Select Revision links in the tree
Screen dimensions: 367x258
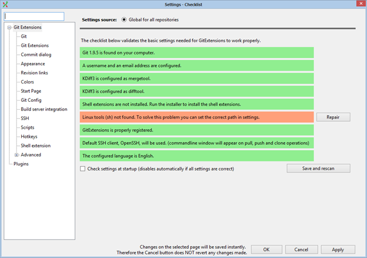pyautogui.click(x=34, y=73)
